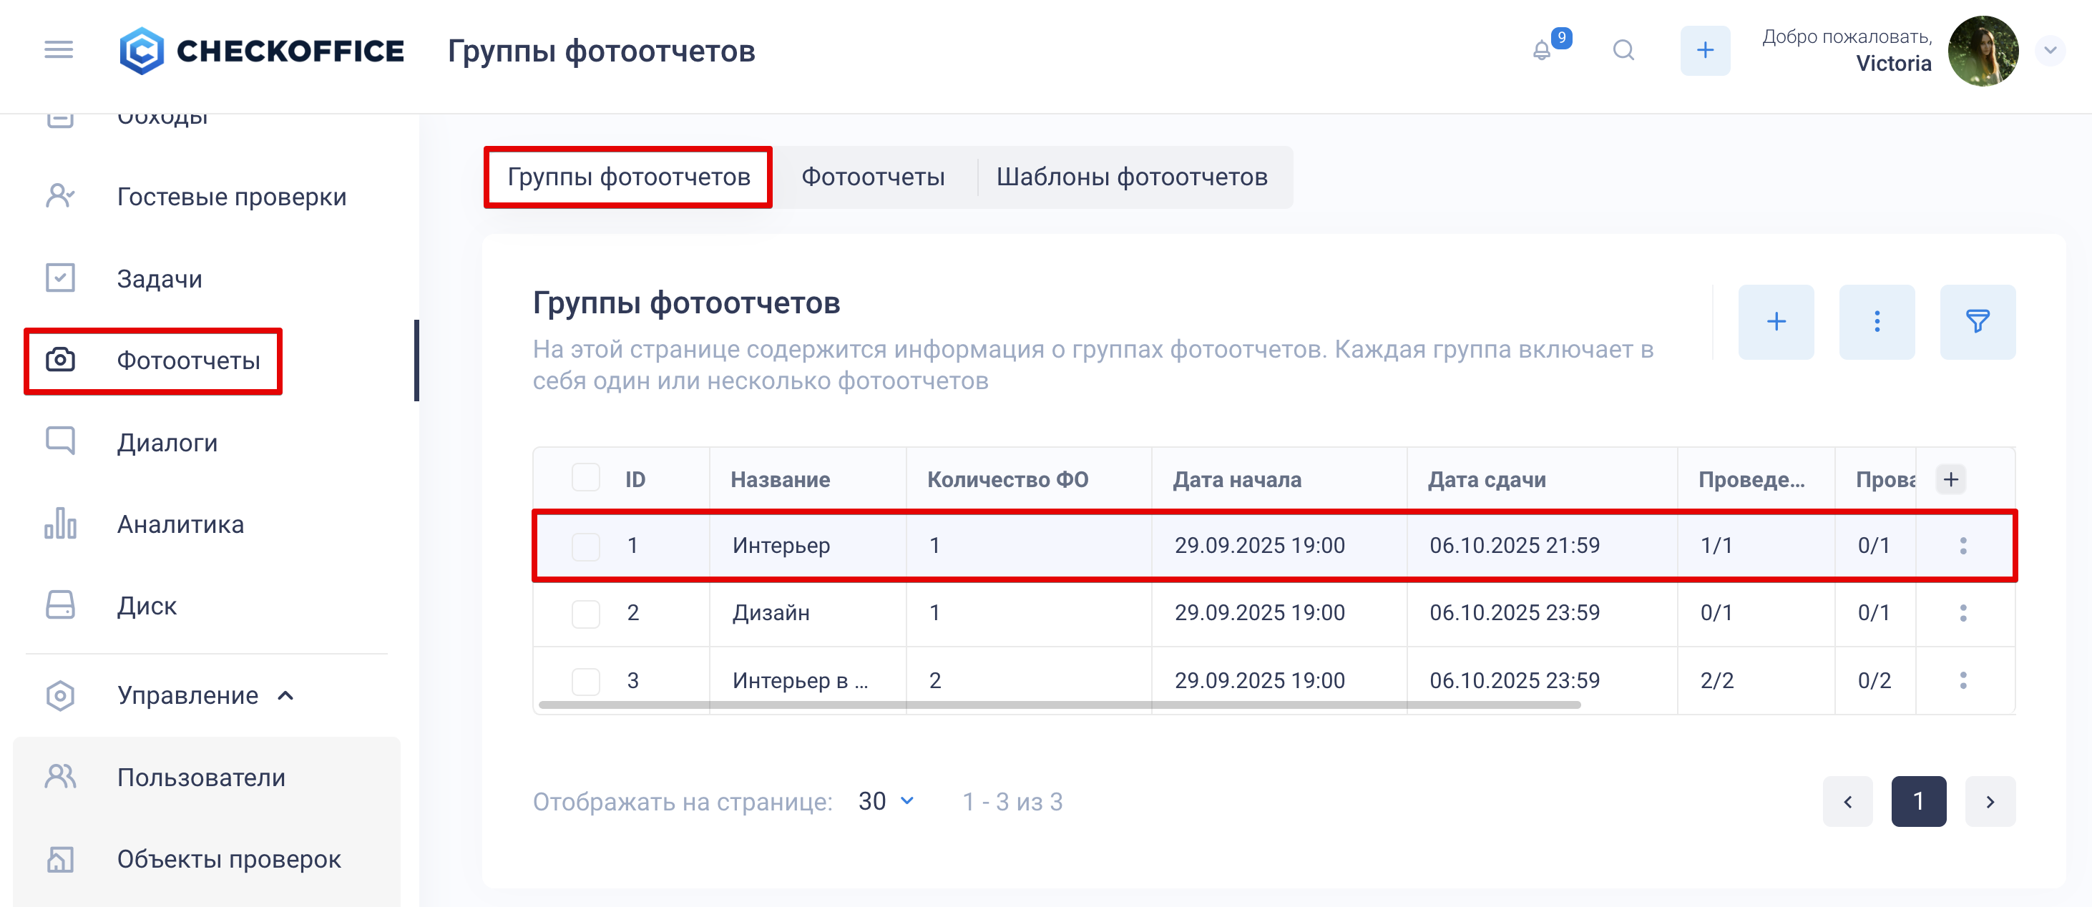The height and width of the screenshot is (907, 2092).
Task: Collapse the Управление sidebar section
Action: click(285, 696)
